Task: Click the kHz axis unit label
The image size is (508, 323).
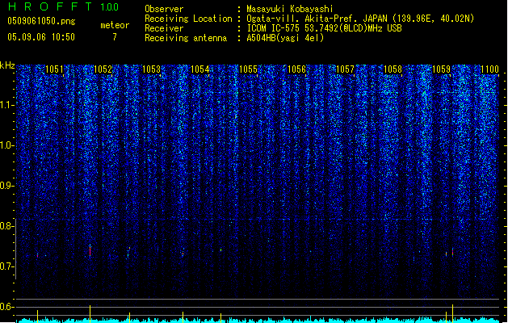Action: click(x=7, y=65)
